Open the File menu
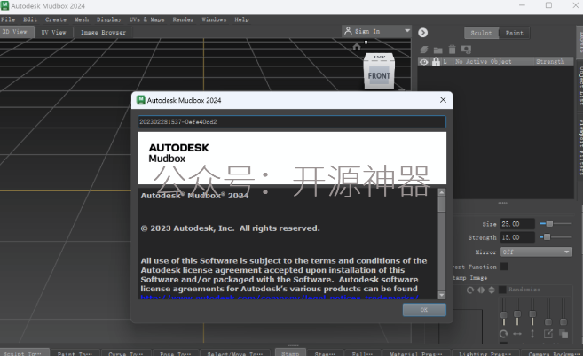Image resolution: width=583 pixels, height=356 pixels. click(x=8, y=19)
